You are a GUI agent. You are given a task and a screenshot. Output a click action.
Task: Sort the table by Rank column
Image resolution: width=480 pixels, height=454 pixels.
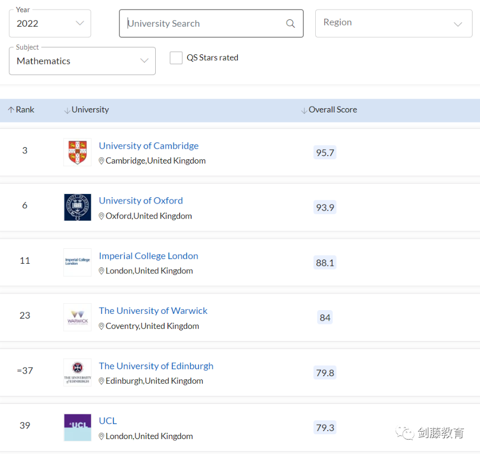click(21, 110)
